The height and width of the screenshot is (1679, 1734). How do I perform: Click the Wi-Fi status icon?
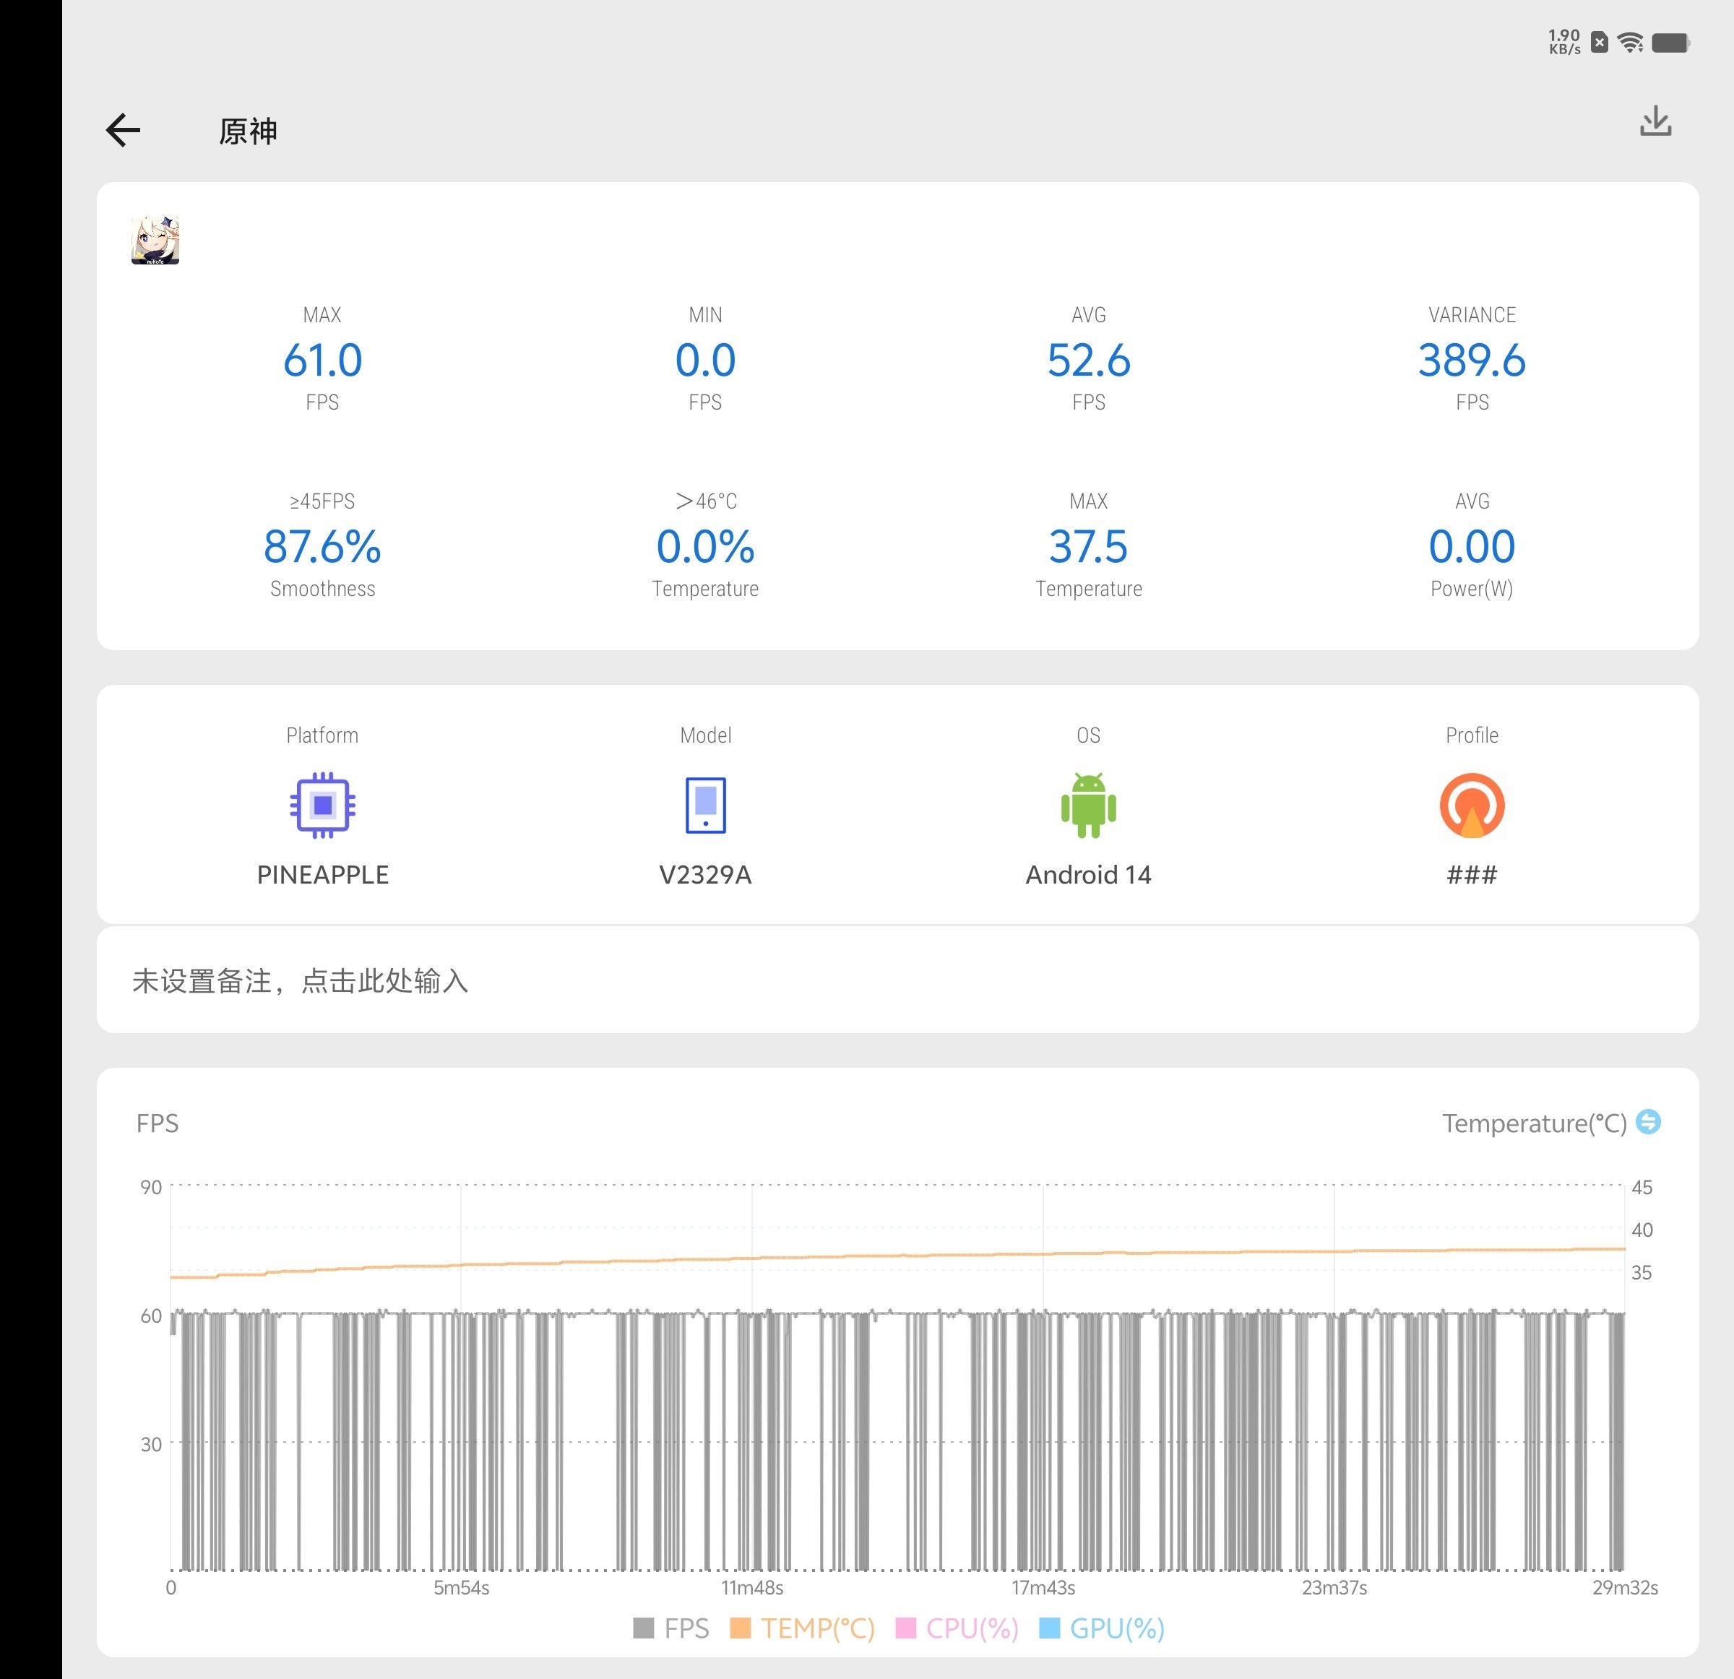1631,43
